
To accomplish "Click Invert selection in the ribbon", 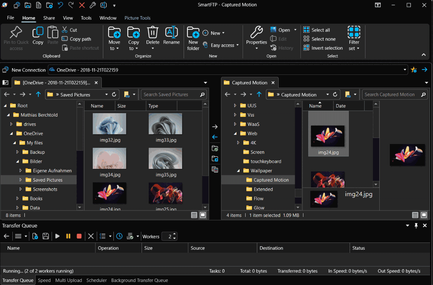I will pyautogui.click(x=323, y=48).
